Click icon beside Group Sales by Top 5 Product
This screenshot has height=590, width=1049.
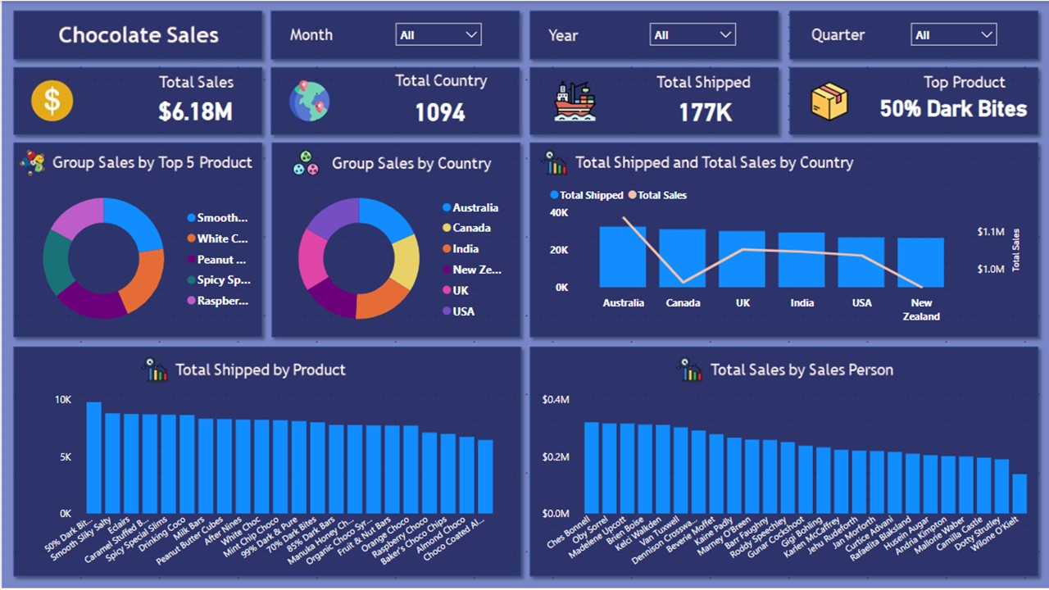[33, 162]
